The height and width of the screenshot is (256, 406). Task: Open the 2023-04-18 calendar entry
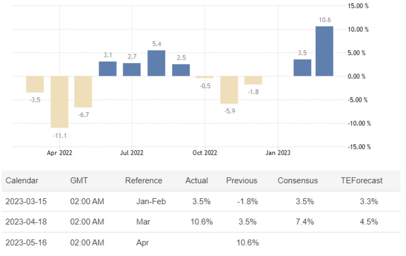point(26,222)
